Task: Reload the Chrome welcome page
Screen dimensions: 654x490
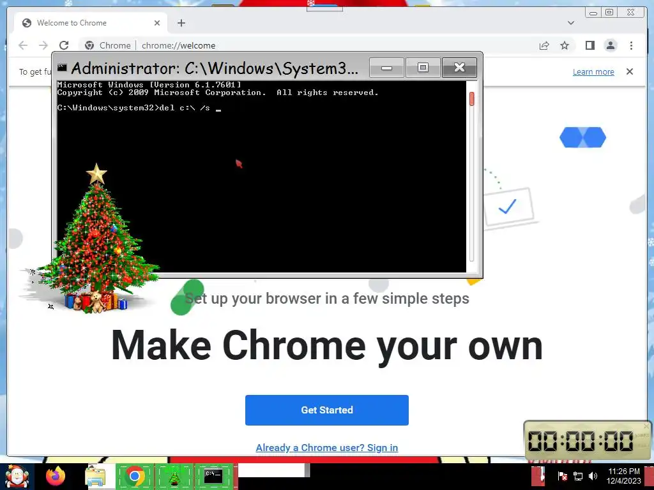Action: tap(64, 45)
